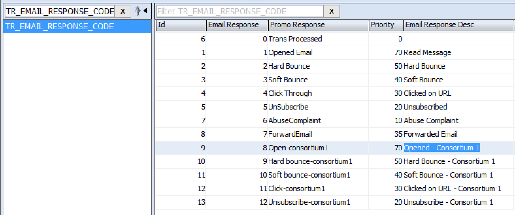Click the Id cell of the AbuseComplaint row
Image resolution: width=515 pixels, height=215 pixels.
point(181,121)
